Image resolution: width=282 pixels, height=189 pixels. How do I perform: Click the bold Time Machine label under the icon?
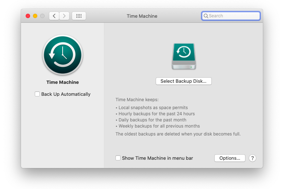tap(63, 82)
